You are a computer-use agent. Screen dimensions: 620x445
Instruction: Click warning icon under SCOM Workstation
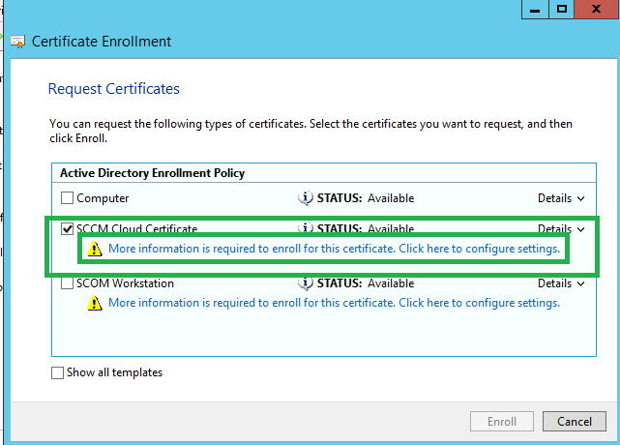(x=95, y=303)
